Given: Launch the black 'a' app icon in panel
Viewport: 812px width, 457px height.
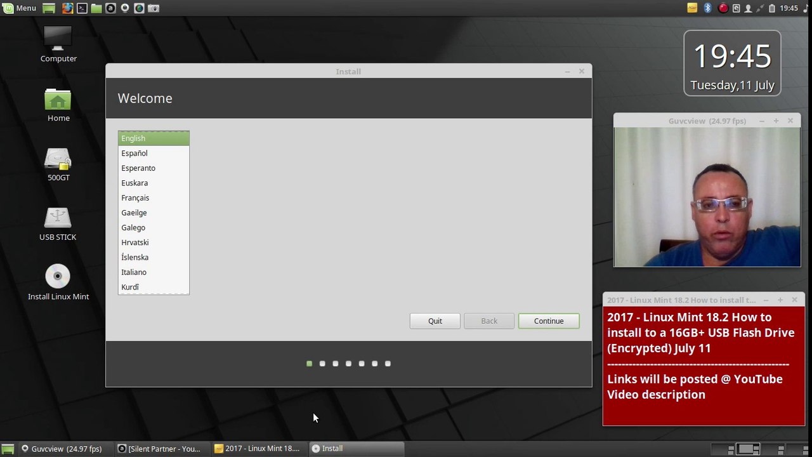Looking at the screenshot, I should (x=110, y=8).
